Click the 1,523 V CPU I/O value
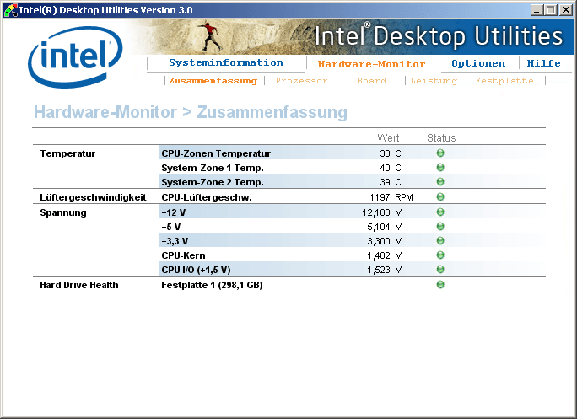Image resolution: width=577 pixels, height=419 pixels. pos(384,270)
